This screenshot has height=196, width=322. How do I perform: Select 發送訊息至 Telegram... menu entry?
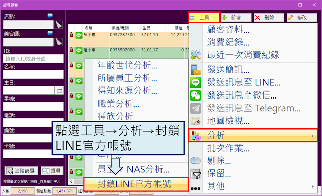[253, 108]
